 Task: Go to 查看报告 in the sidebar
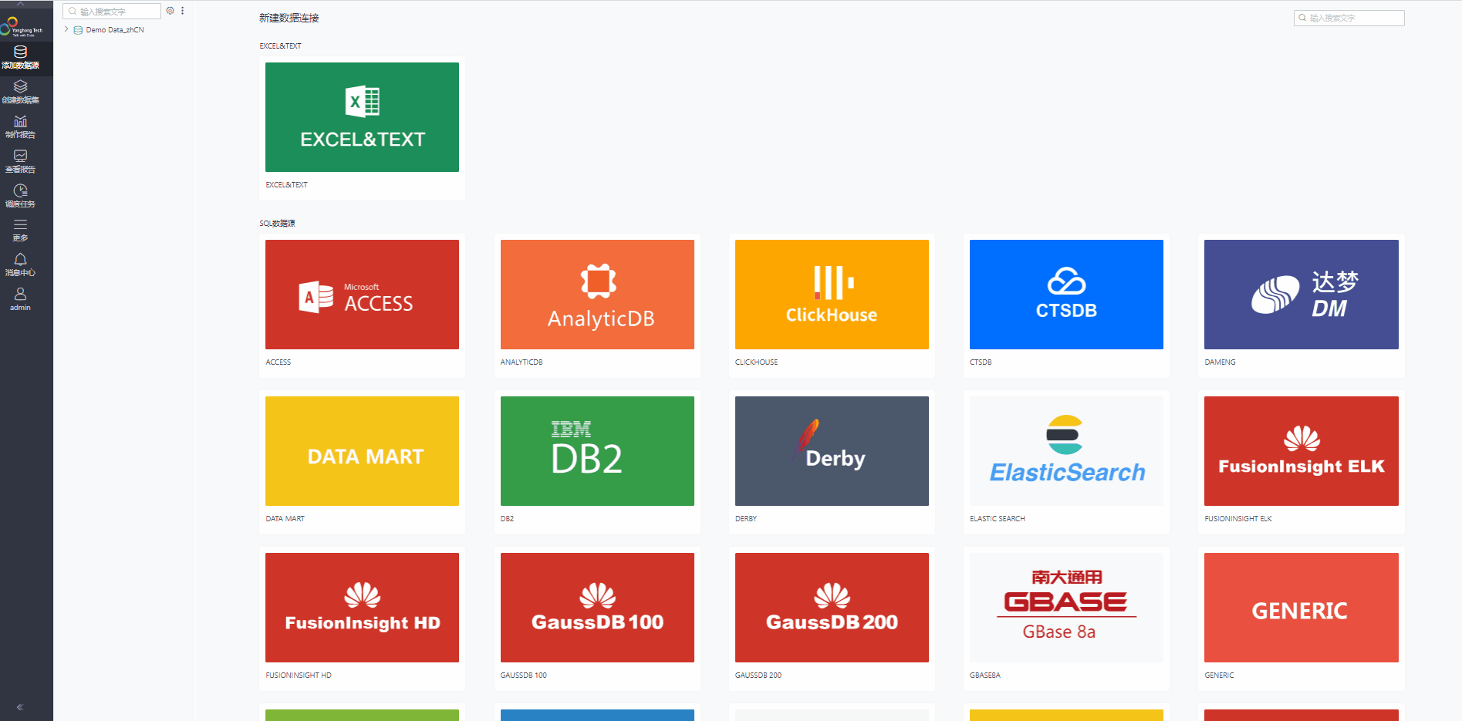point(21,162)
